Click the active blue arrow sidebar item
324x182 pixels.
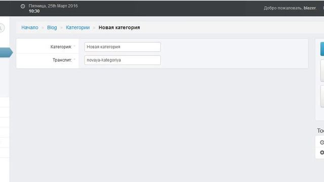coord(6,53)
